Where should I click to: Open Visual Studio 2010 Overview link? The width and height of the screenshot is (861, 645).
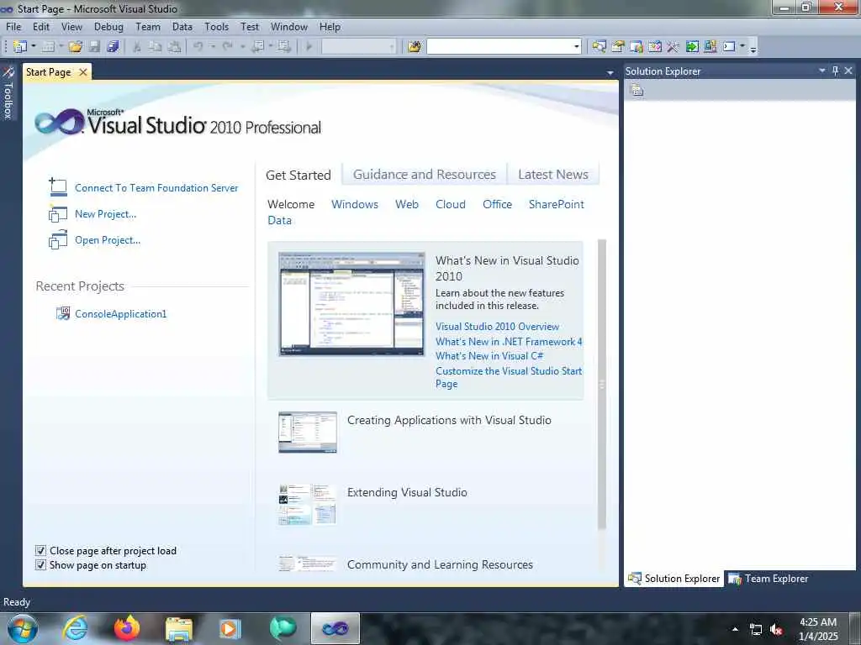[x=497, y=327]
